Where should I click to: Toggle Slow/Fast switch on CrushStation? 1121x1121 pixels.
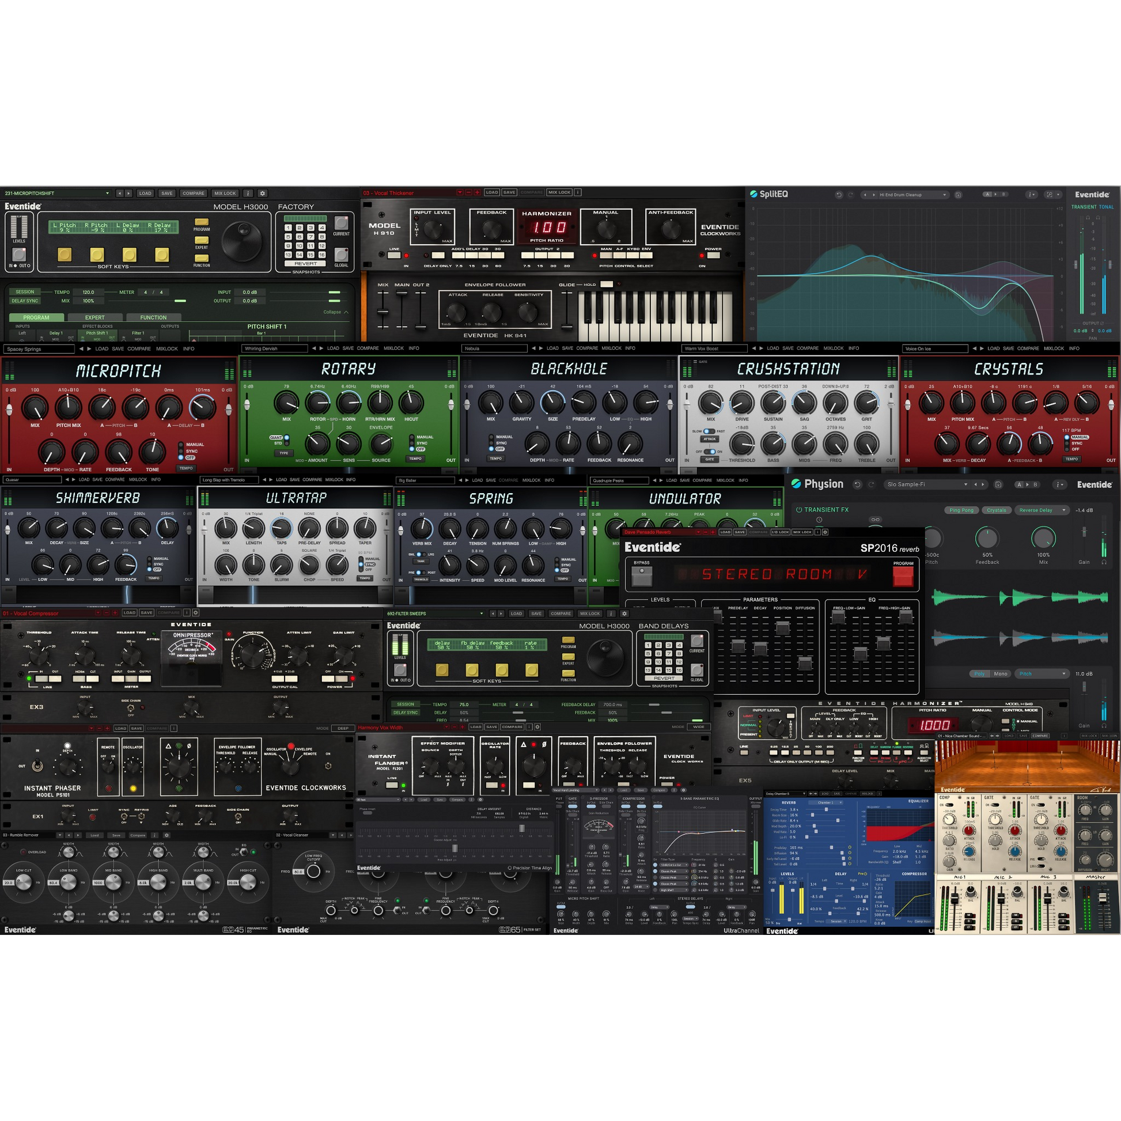pyautogui.click(x=709, y=431)
